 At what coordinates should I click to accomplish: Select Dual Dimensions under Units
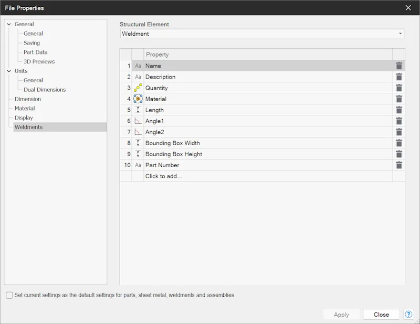click(x=45, y=90)
